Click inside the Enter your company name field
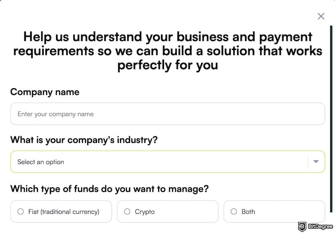335x234 pixels. (167, 114)
